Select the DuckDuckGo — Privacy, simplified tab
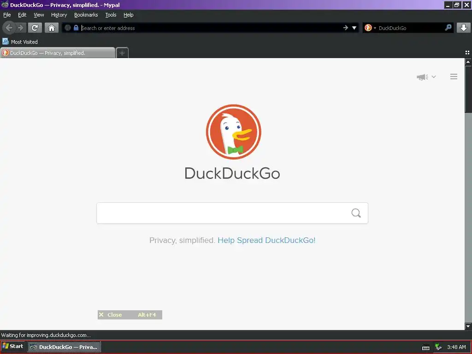Image resolution: width=472 pixels, height=354 pixels. (x=58, y=53)
